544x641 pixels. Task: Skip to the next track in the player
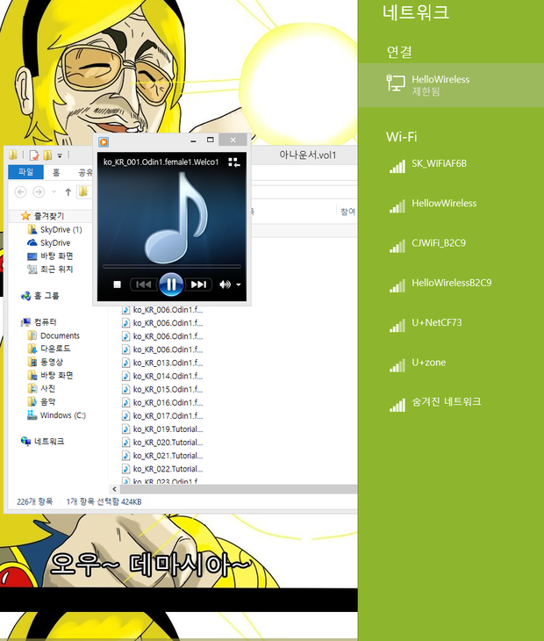click(x=198, y=284)
